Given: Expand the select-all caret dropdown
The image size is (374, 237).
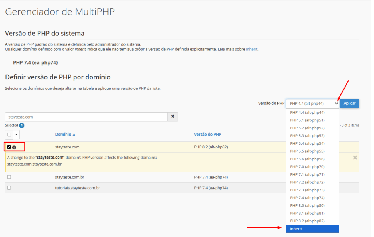Looking at the screenshot, I should [x=16, y=135].
